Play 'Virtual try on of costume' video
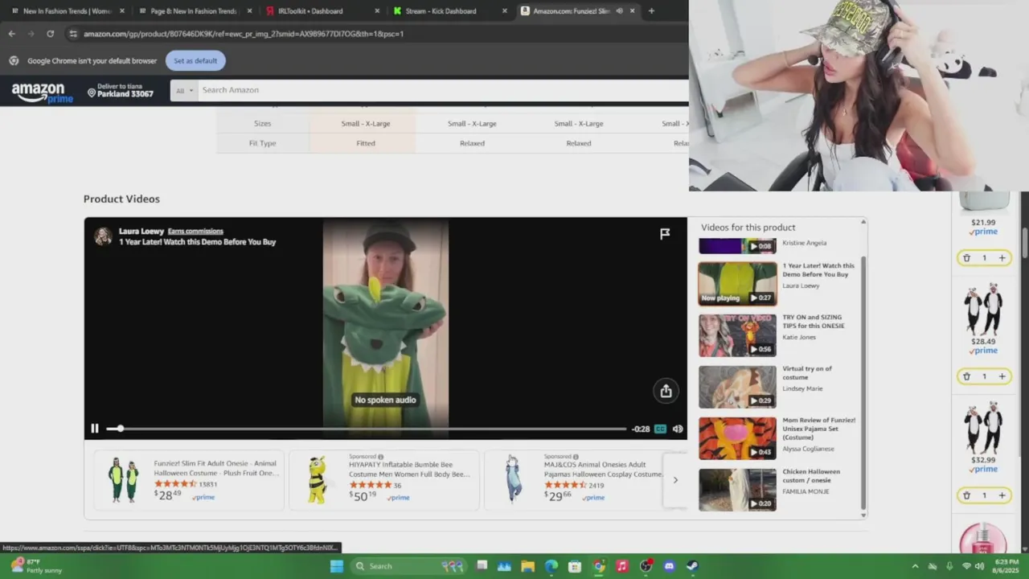This screenshot has height=579, width=1029. pyautogui.click(x=737, y=387)
